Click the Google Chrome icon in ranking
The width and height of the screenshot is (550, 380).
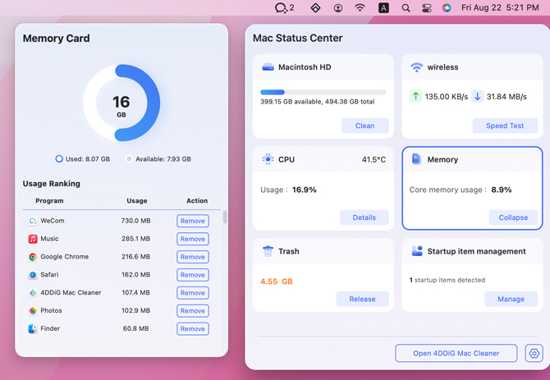tap(33, 257)
